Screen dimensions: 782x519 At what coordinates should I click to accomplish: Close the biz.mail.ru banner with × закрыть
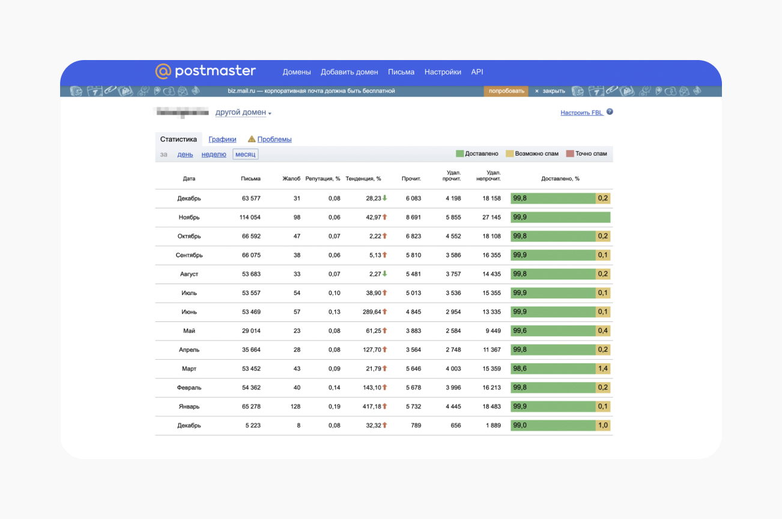[x=550, y=91]
